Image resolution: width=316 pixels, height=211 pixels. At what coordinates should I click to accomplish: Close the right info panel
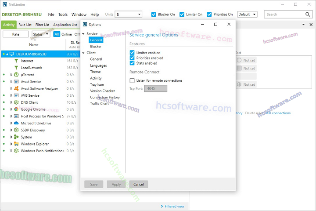tap(311, 25)
